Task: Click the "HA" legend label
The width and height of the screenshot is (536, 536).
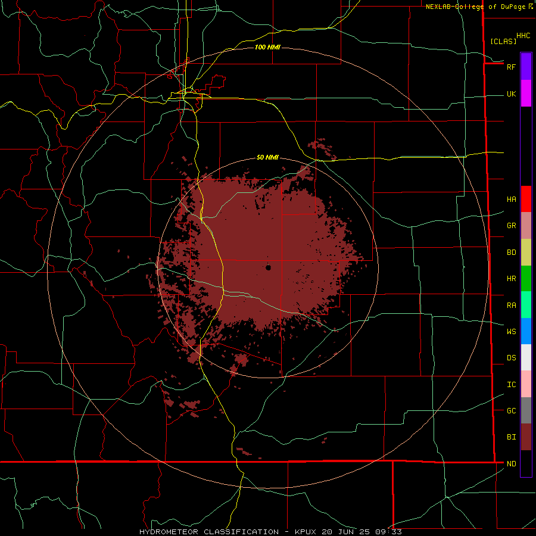Action: point(511,200)
